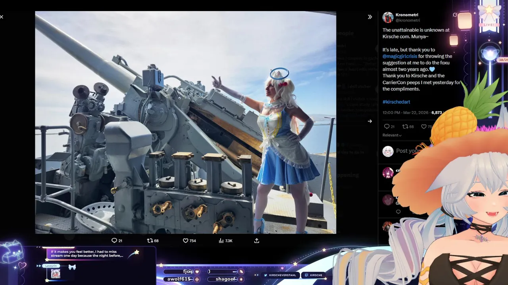Image resolution: width=508 pixels, height=285 pixels.
Task: Open #kirschedart hashtag link
Action: click(396, 102)
